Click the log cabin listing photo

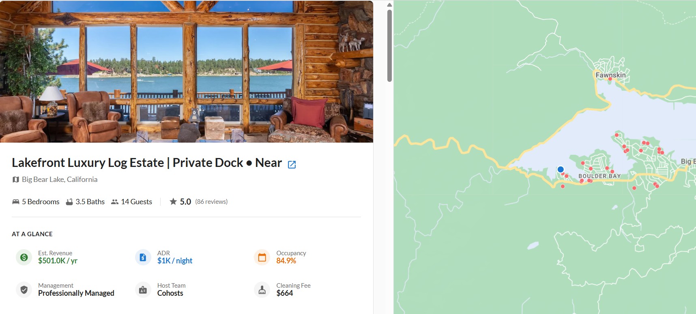(x=187, y=71)
